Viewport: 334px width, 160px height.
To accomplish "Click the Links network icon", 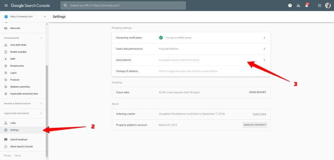I will [x=6, y=123].
